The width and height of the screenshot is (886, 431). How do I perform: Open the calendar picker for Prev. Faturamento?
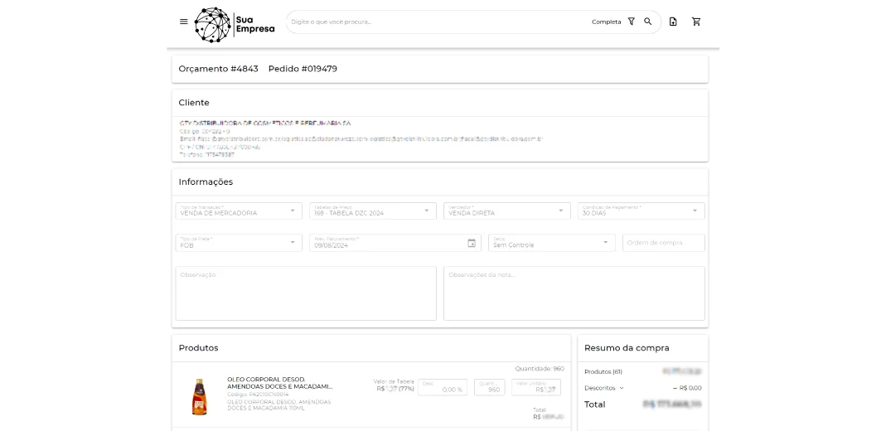click(472, 243)
